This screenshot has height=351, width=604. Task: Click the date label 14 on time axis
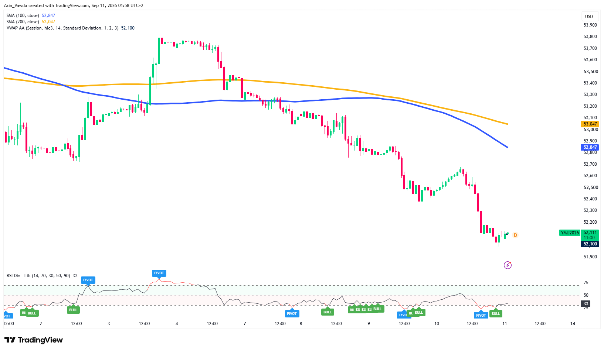573,324
